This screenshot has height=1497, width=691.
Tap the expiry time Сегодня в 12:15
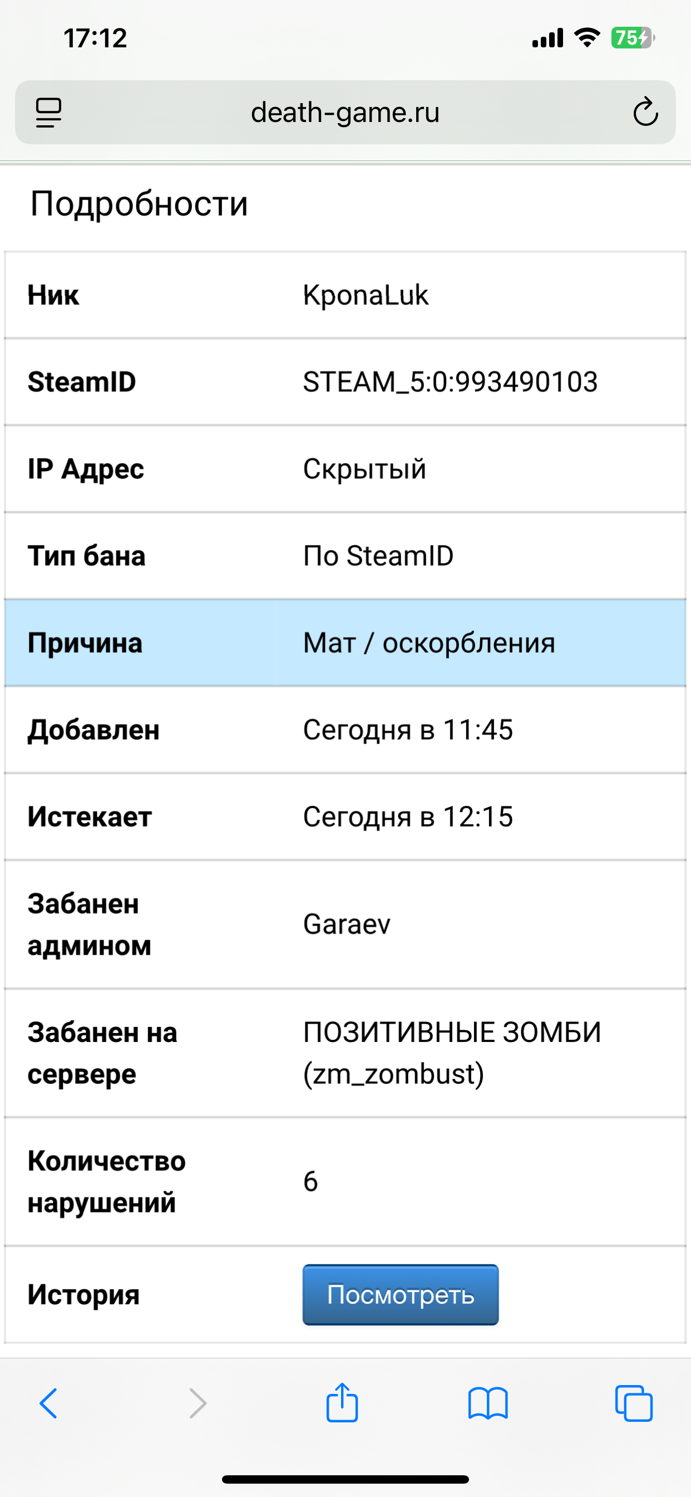point(408,816)
